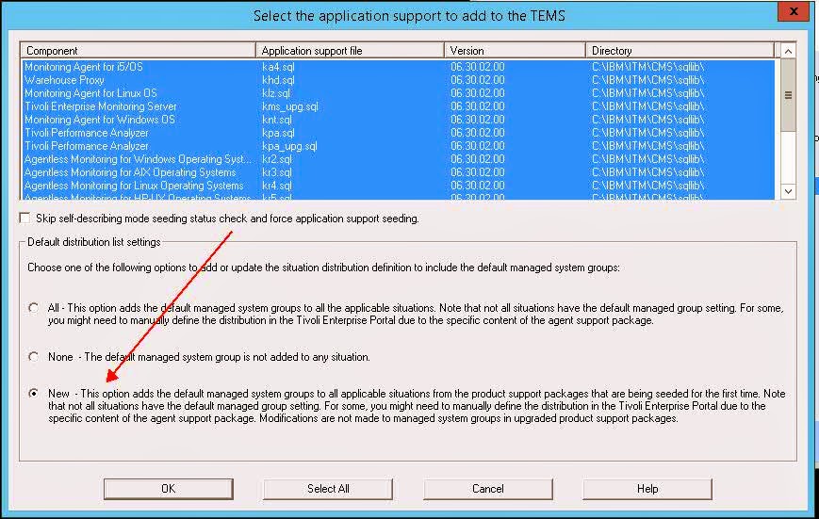Click the kr2.sql support file cell
The height and width of the screenshot is (519, 819).
[x=277, y=159]
